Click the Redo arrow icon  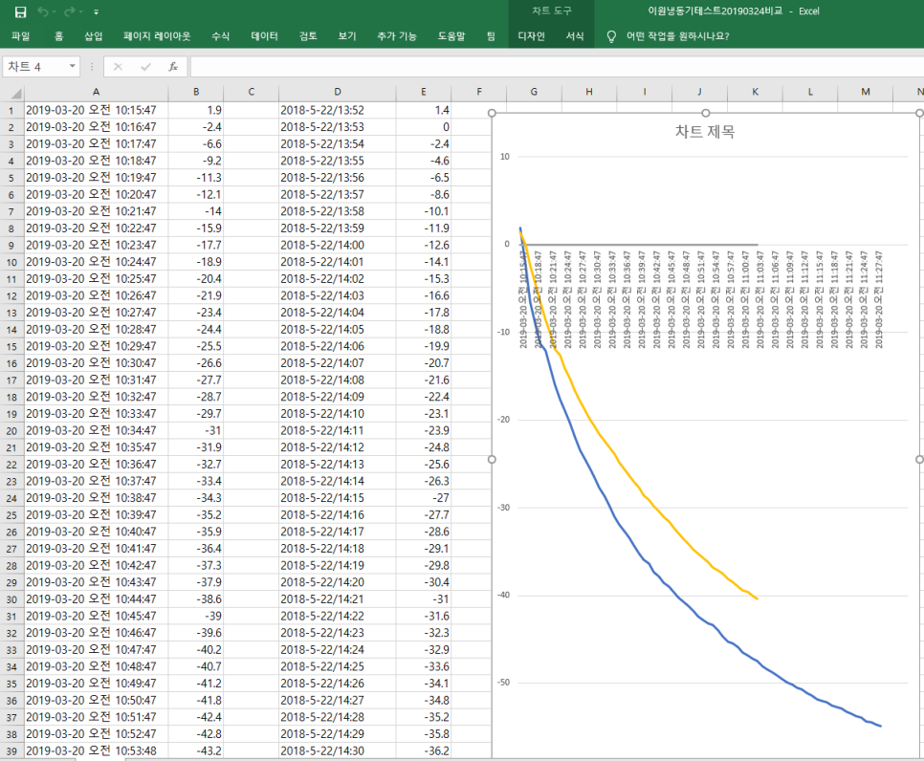click(70, 11)
